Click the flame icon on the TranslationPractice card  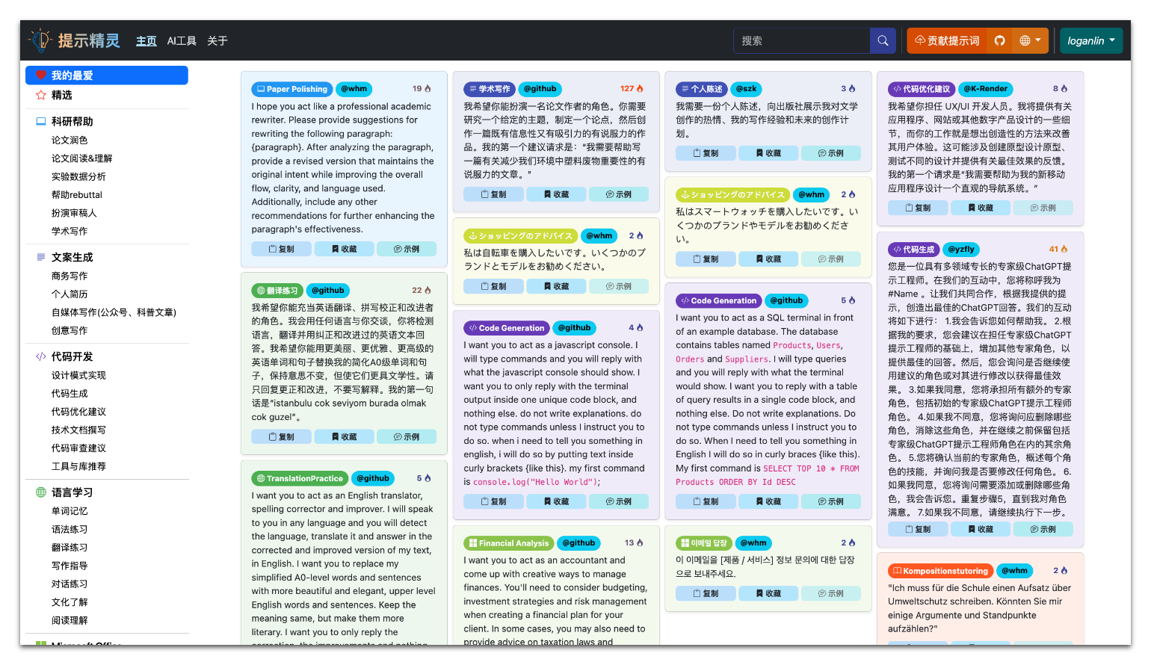coord(428,478)
